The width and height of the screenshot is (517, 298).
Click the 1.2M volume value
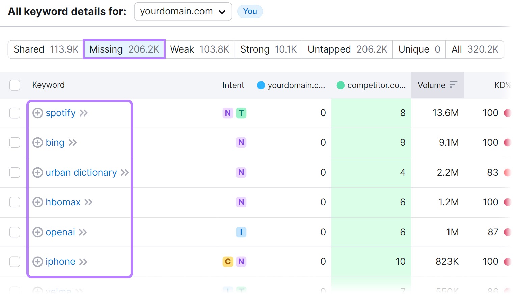pos(448,202)
